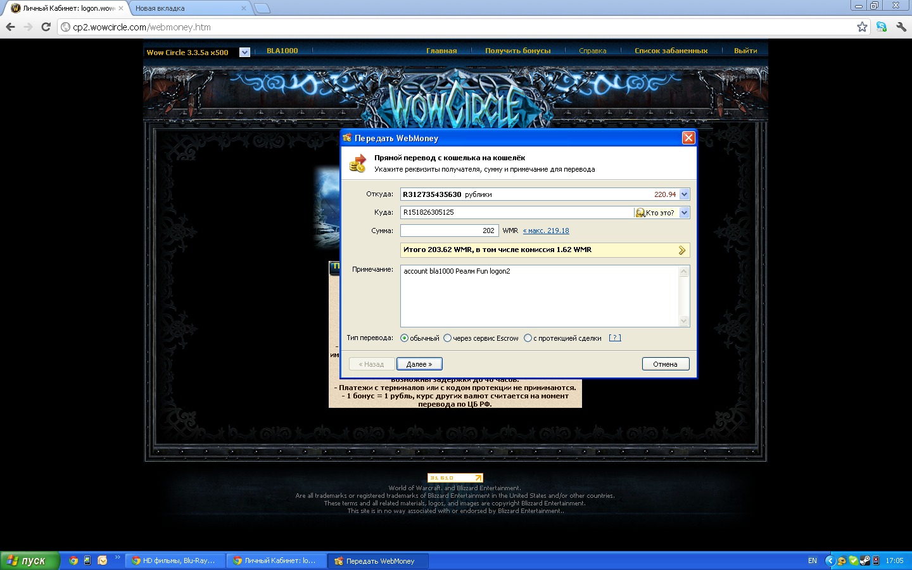Click the browser address bar URL
This screenshot has width=912, height=570.
coord(142,27)
